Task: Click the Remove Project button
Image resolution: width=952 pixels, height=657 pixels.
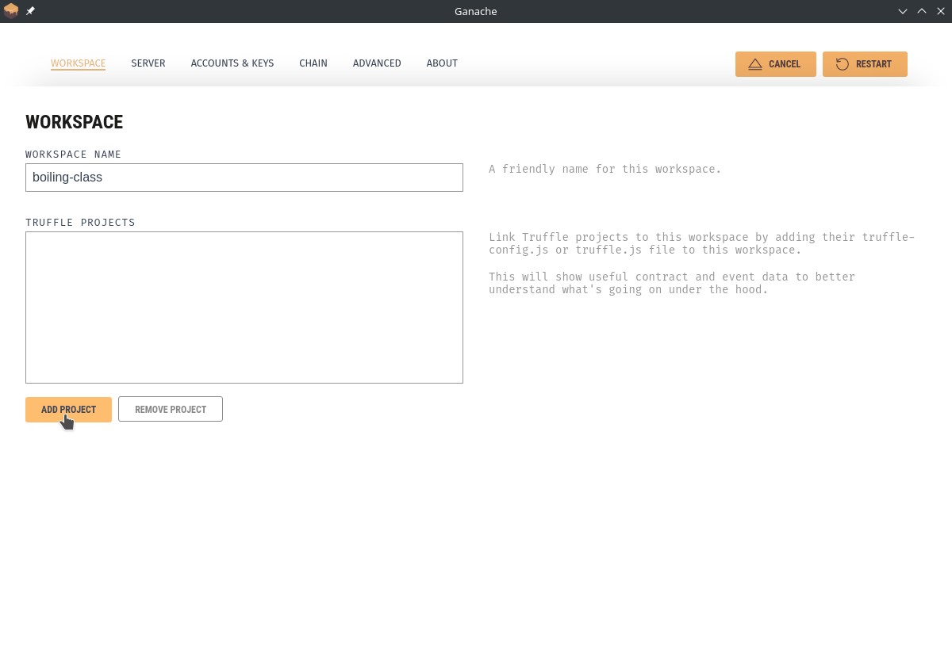Action: pyautogui.click(x=171, y=410)
